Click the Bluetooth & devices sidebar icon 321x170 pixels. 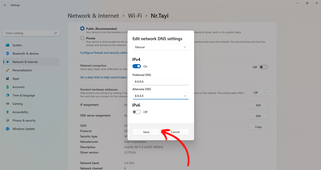(x=7, y=54)
